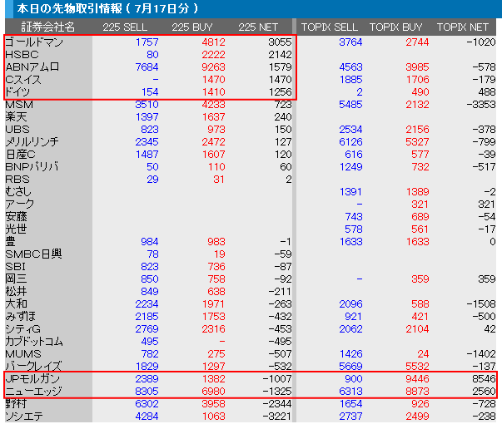Click 岡三 TOPIX BUY value 359

click(x=420, y=279)
